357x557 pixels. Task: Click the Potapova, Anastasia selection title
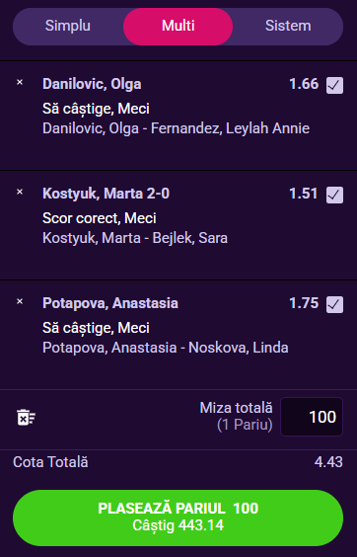(x=110, y=303)
